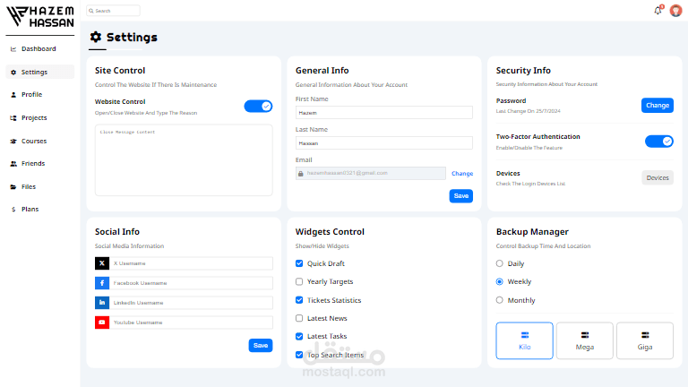Screen dimensions: 688x387
Task: Open Projects in the sidebar
Action: click(40, 118)
